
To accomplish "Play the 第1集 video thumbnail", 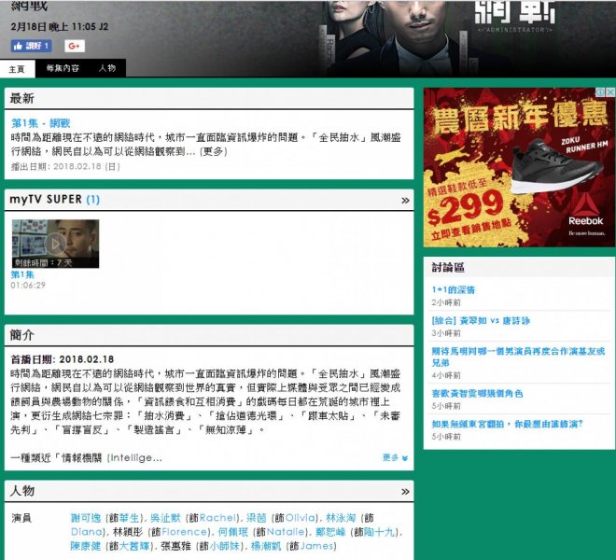I will (x=54, y=244).
